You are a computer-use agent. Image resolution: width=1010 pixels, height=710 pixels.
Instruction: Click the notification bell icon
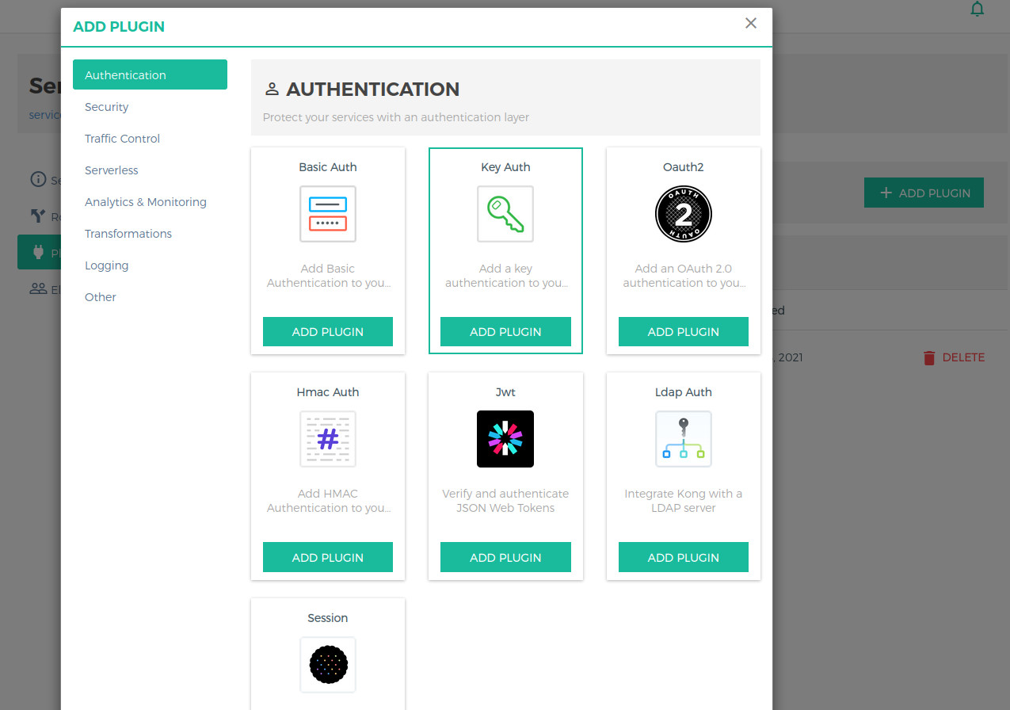[x=978, y=10]
